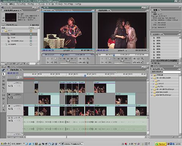Click Extract button in Program monitor
The image size is (182, 146).
[x=138, y=62]
